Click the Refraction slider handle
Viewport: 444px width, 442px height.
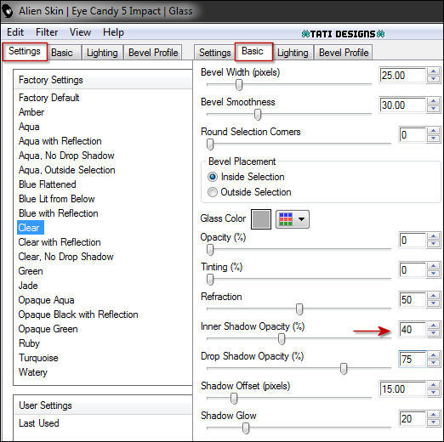click(299, 309)
